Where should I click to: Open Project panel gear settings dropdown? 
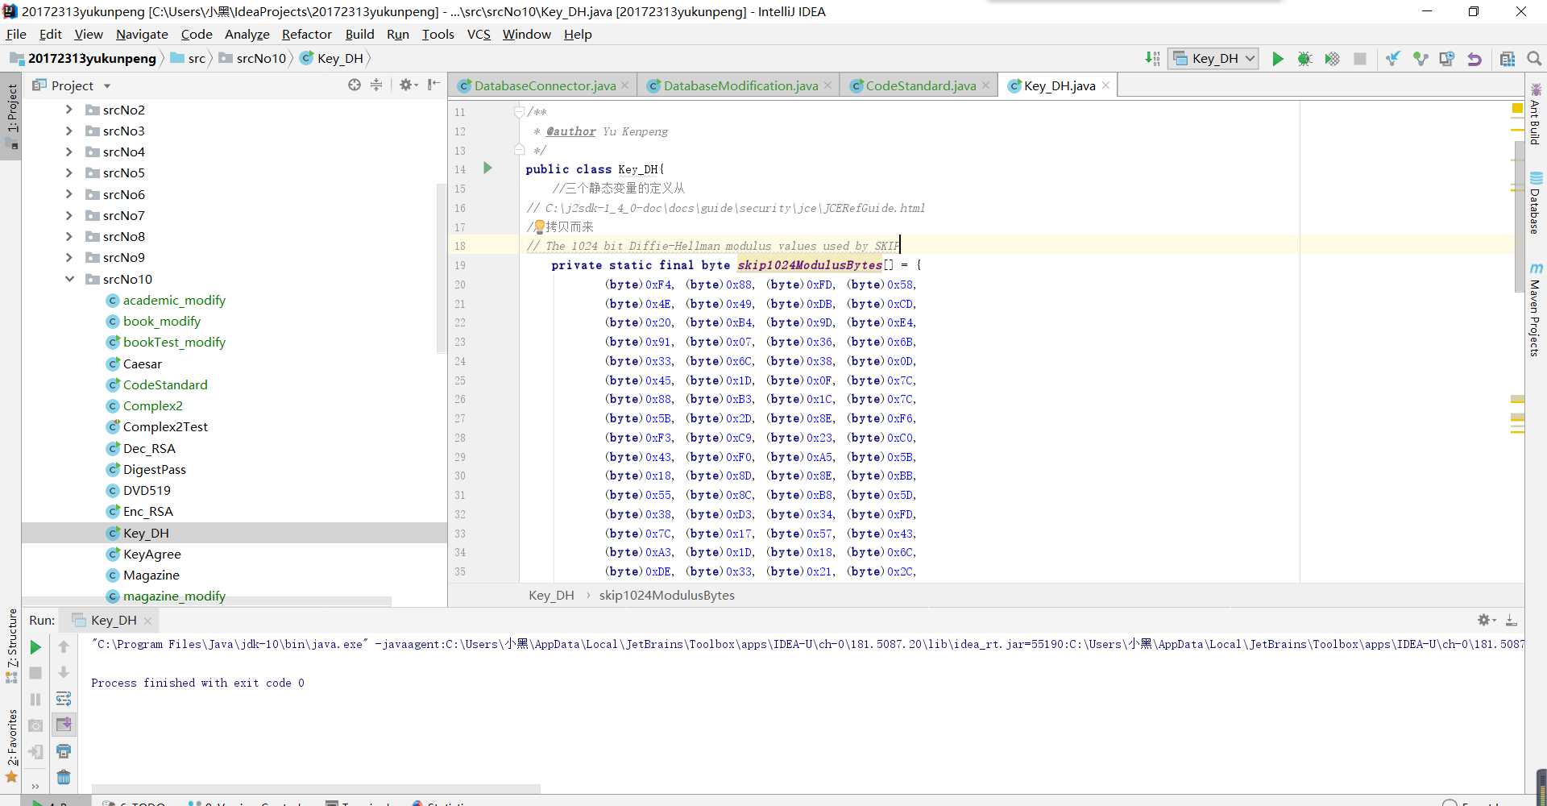[408, 85]
